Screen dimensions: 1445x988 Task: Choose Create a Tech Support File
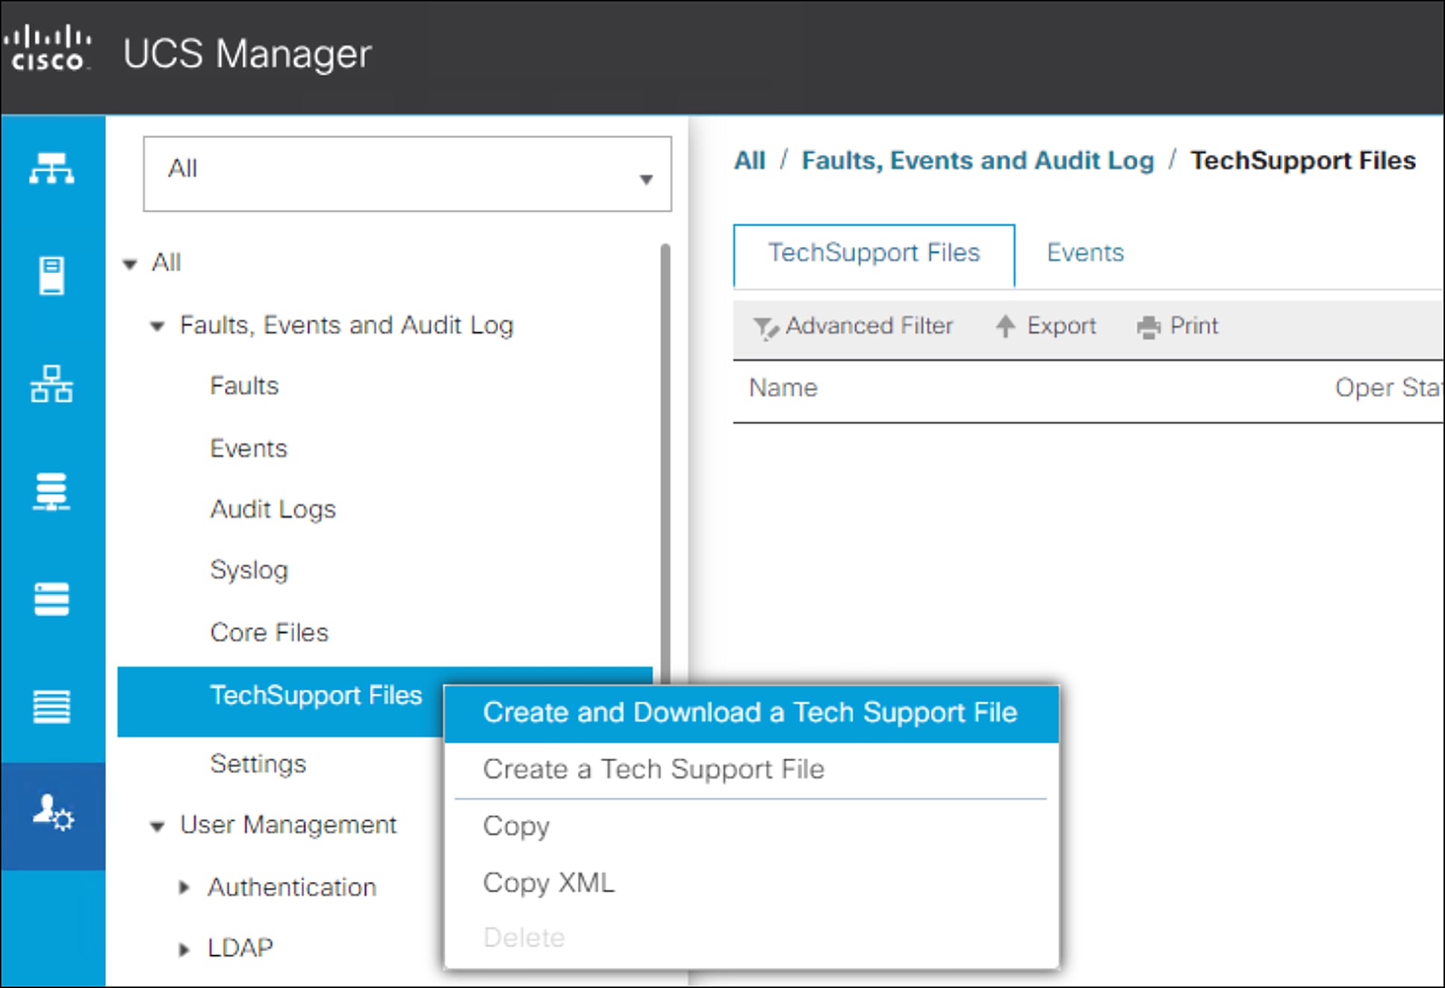(751, 769)
